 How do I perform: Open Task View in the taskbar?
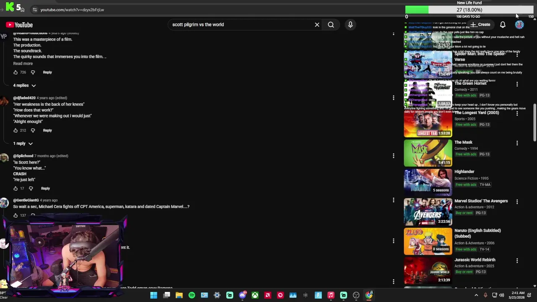coord(167,295)
